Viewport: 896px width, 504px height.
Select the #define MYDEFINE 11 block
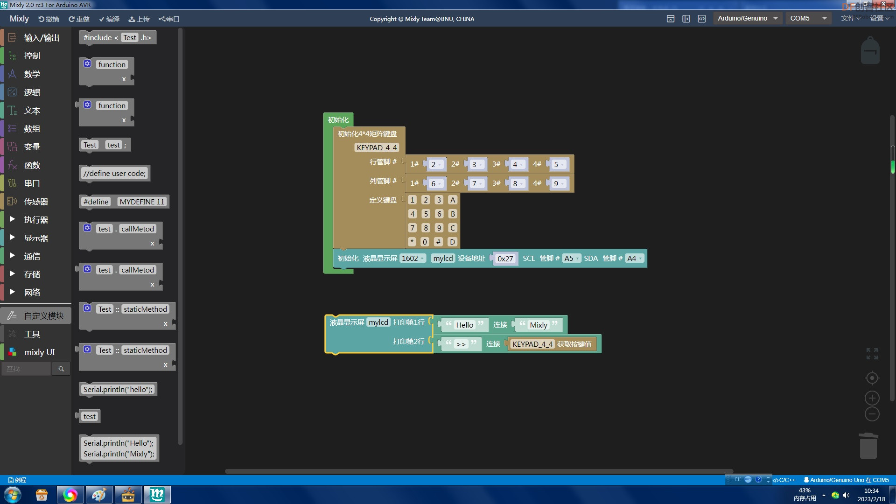click(124, 202)
